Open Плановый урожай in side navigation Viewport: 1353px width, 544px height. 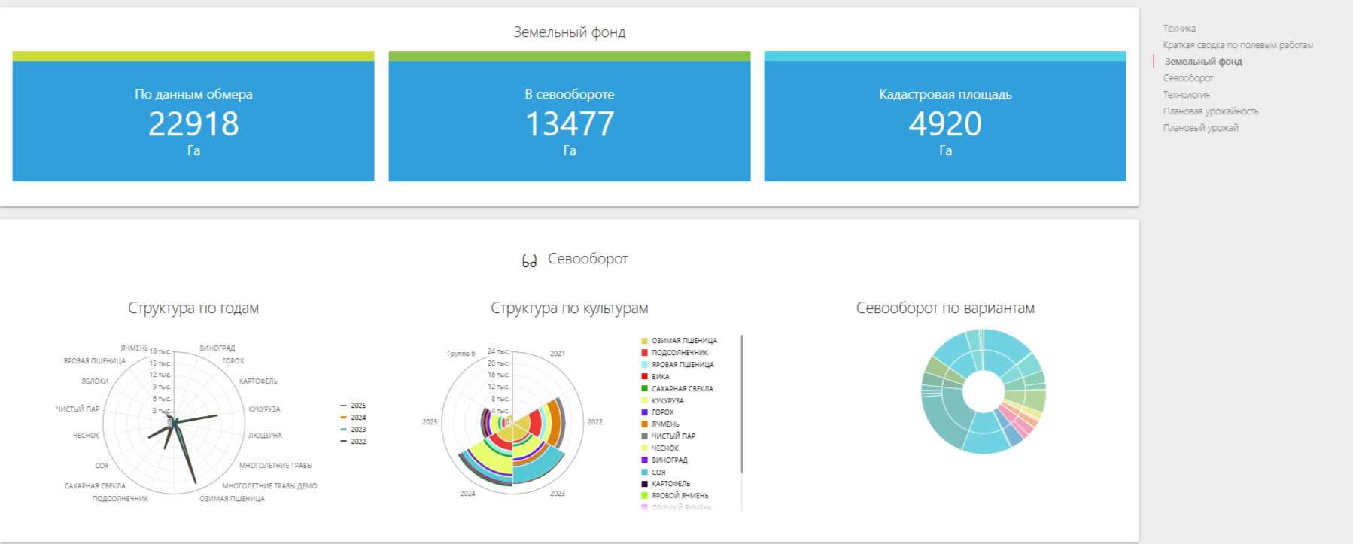point(1200,128)
